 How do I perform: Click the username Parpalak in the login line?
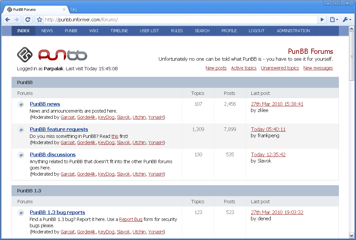click(x=54, y=69)
